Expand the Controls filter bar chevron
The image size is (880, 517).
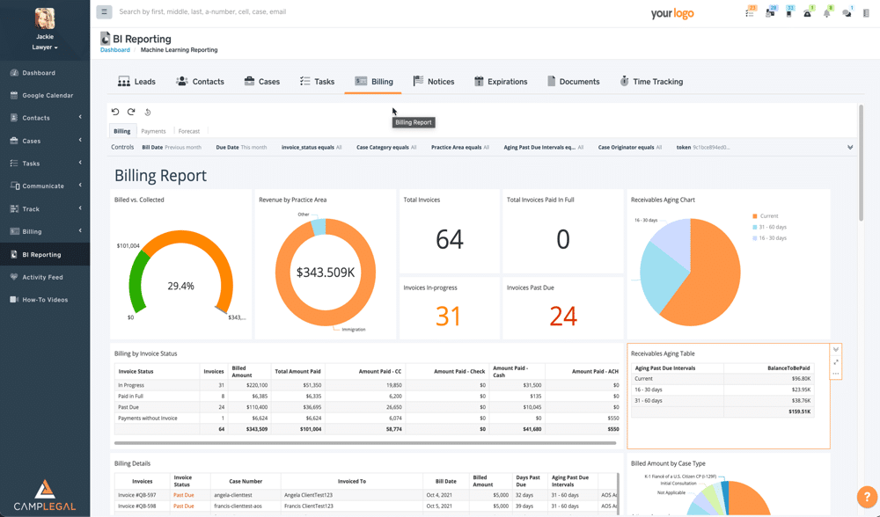point(850,148)
